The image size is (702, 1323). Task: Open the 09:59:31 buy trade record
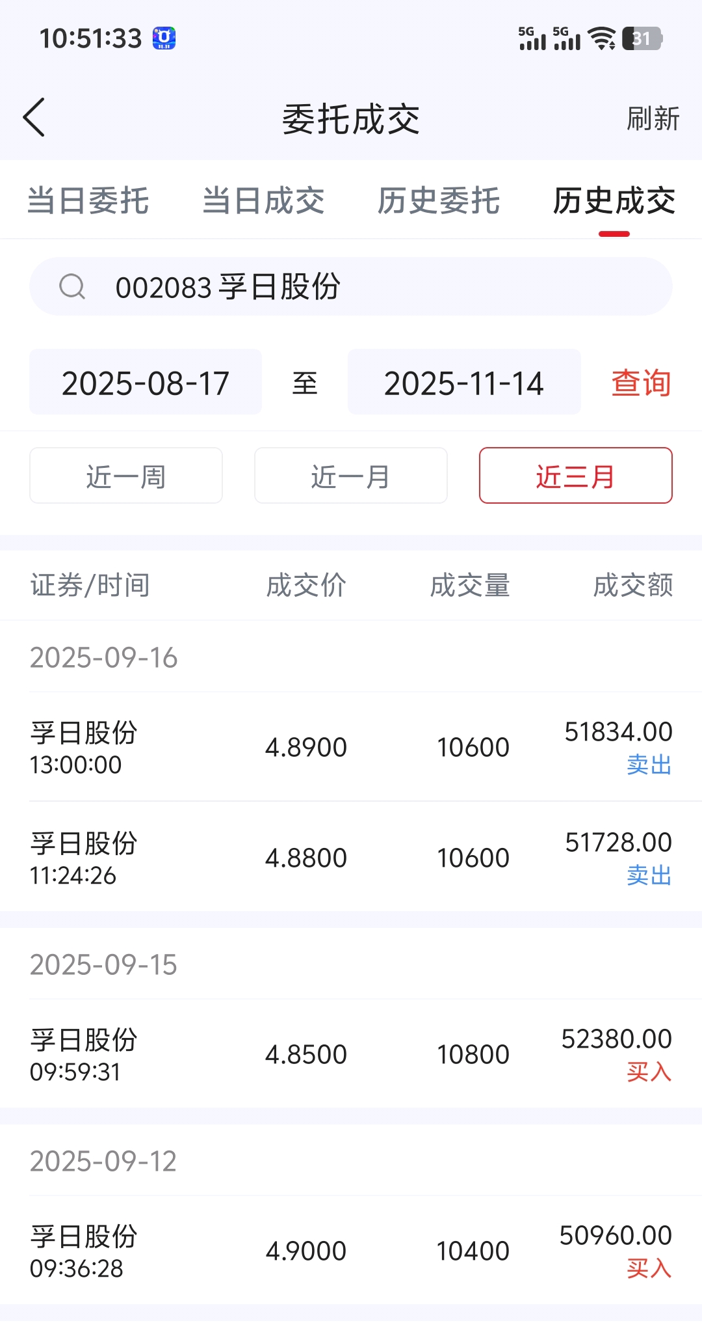click(351, 1054)
